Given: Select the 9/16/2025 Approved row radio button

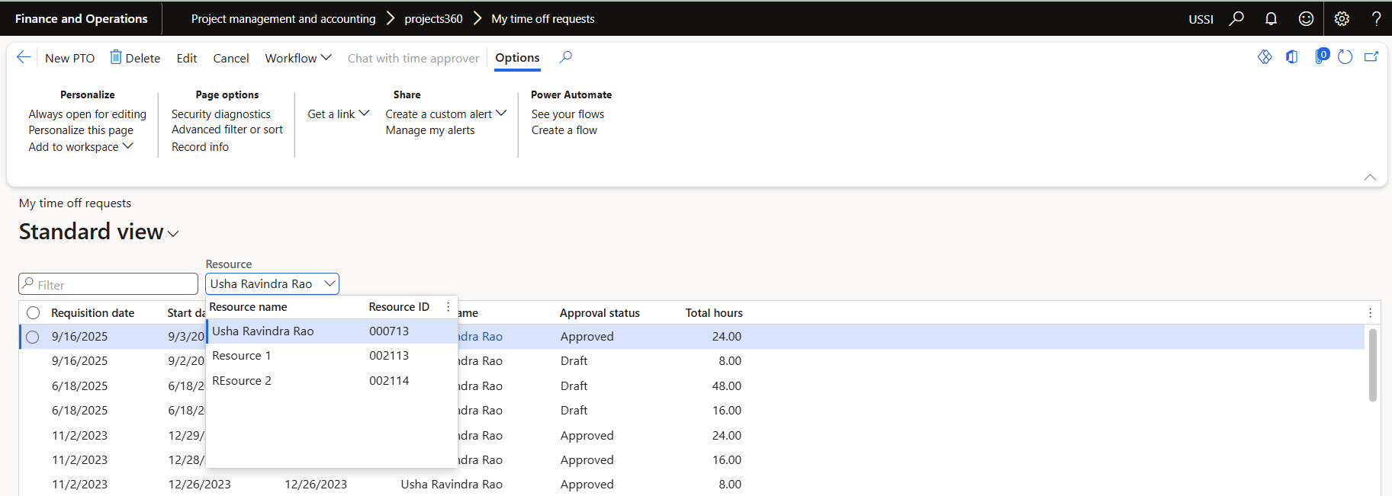Looking at the screenshot, I should tap(32, 337).
